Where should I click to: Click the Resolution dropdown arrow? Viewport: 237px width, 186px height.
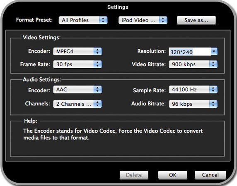(214, 52)
